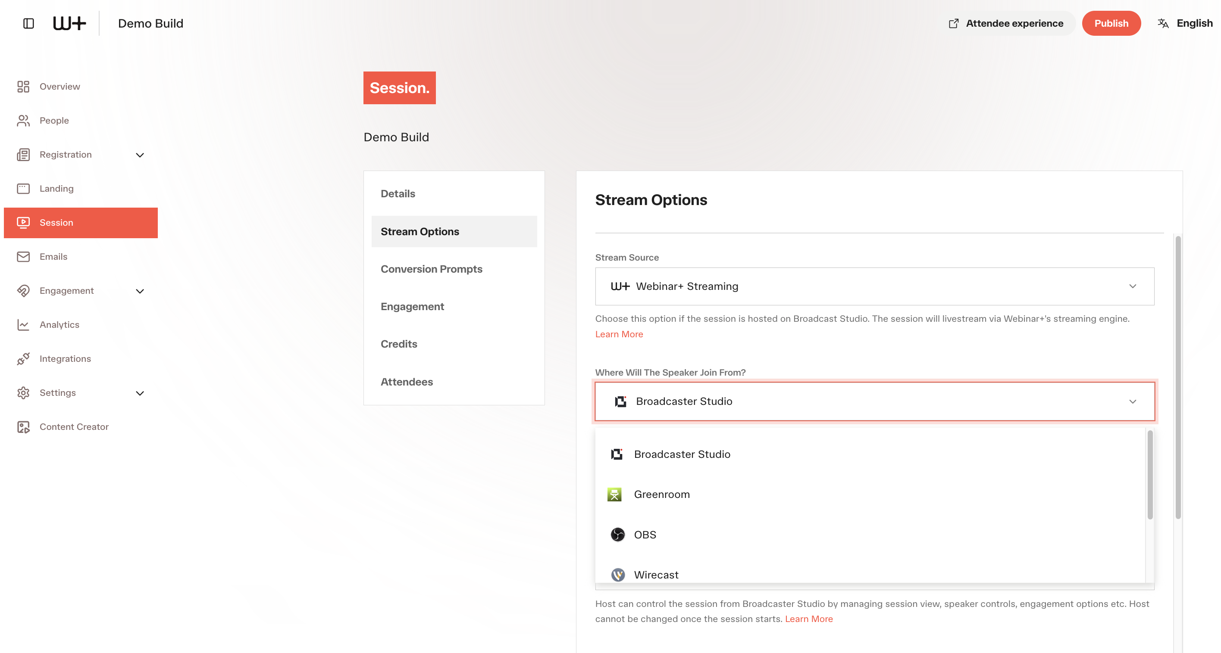The height and width of the screenshot is (653, 1221).
Task: Click the Greenroom option icon
Action: click(x=614, y=494)
